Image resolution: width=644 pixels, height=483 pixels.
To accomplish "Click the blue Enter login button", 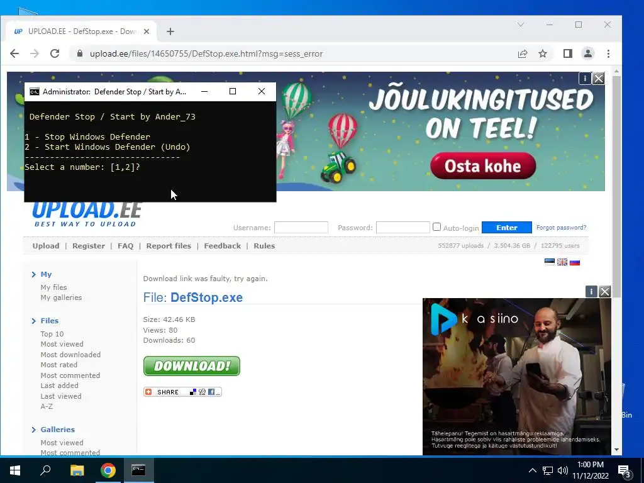I will tap(506, 228).
